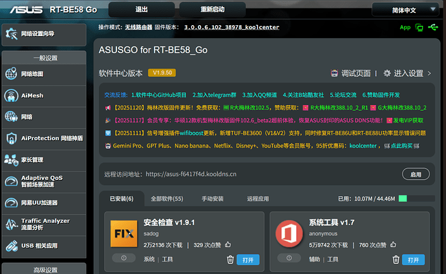The image size is (446, 274).
Task: Like 系统工具 with the thumbs-up icon
Action: [393, 244]
